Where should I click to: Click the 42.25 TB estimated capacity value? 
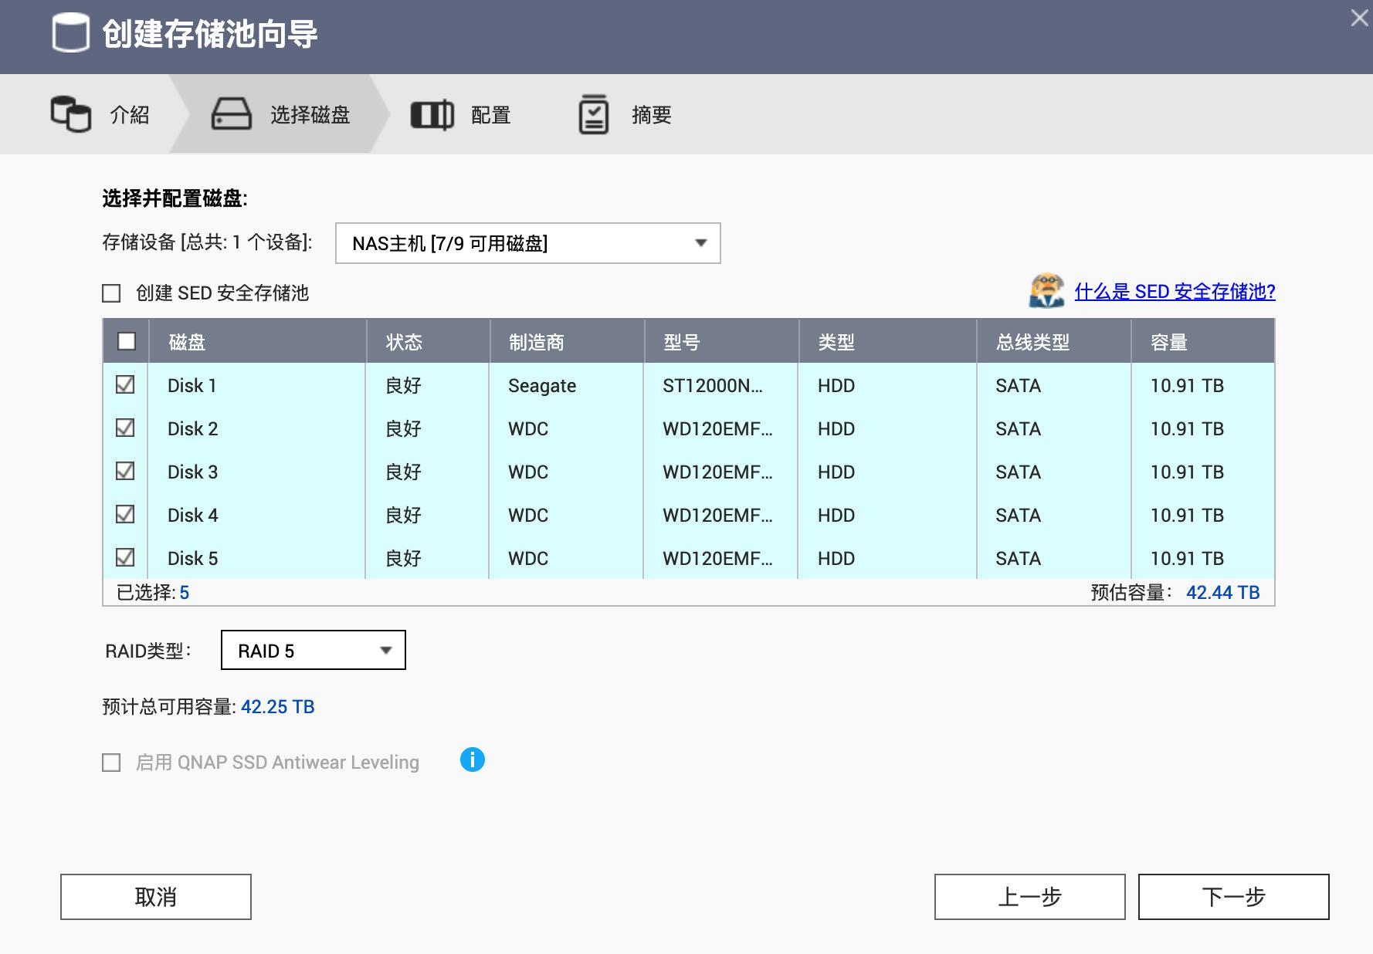coord(279,706)
